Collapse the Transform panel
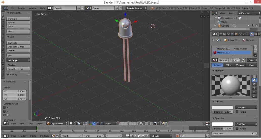The width and height of the screenshot is (261, 139). click(14, 13)
